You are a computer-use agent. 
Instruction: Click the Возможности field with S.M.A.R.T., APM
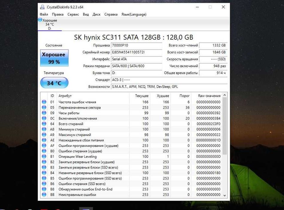pos(169,87)
